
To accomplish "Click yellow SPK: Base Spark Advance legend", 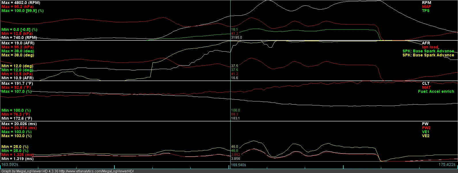I will (428, 55).
